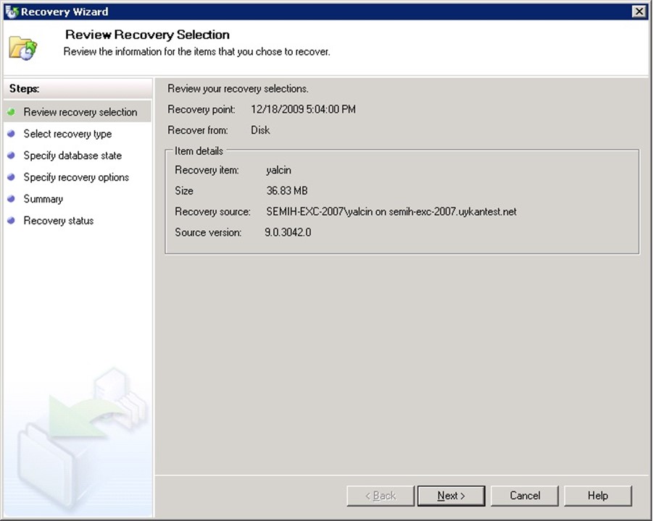Click the bullet beside Recovery status step
The width and height of the screenshot is (653, 521).
click(12, 221)
